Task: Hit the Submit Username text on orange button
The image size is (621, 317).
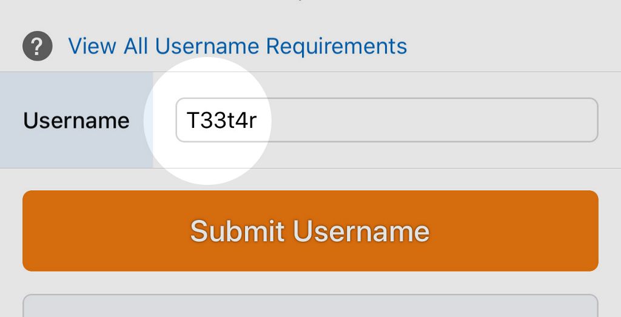Action: coord(310,231)
